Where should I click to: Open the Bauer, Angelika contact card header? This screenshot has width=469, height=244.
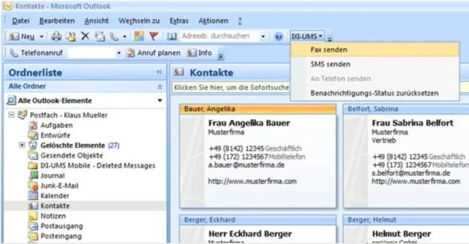pyautogui.click(x=258, y=109)
